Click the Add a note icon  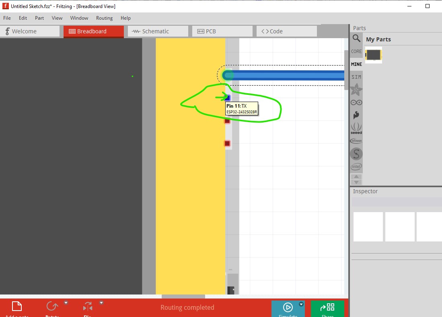tap(17, 307)
